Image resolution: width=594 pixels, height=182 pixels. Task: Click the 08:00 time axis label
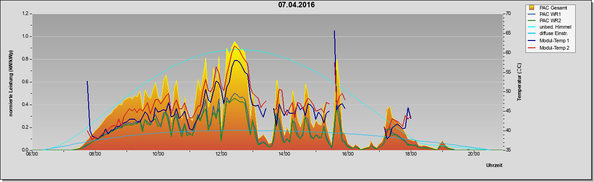[95, 155]
